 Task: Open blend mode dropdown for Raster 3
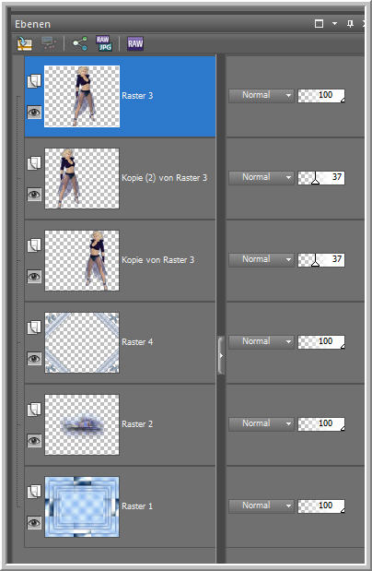[x=262, y=95]
